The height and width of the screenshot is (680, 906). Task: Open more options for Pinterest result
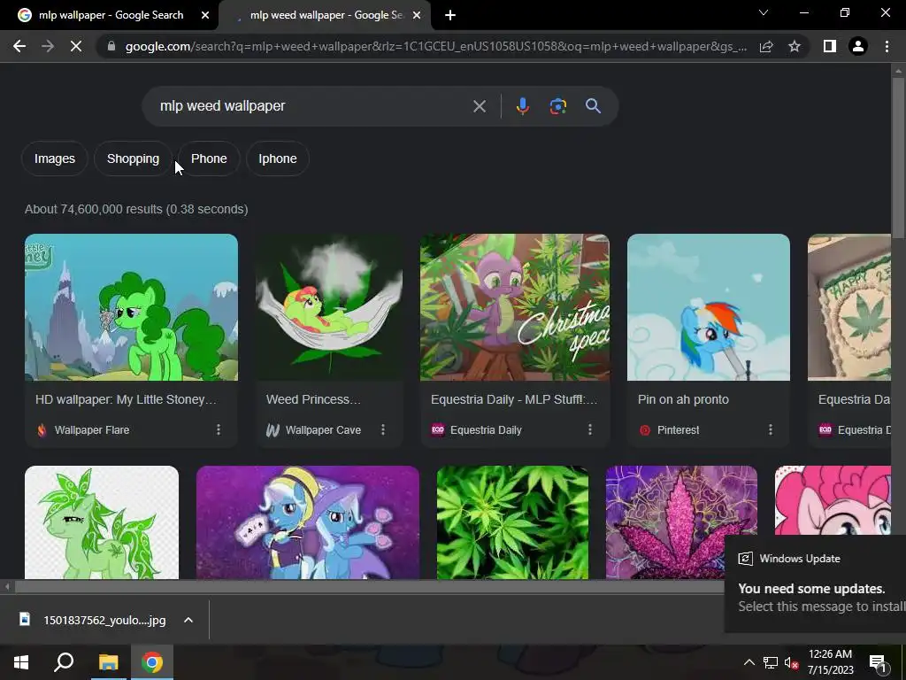point(771,429)
